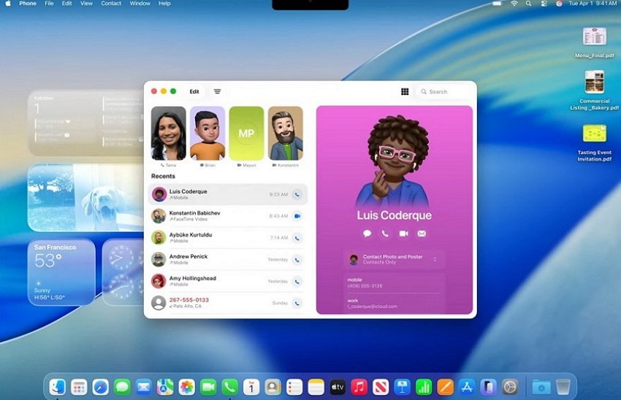
Task: Open Mail in the Dock
Action: coord(144,387)
